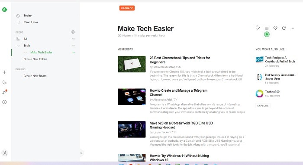Open the Today section
Screen dimensions: 303x165
pos(27,16)
